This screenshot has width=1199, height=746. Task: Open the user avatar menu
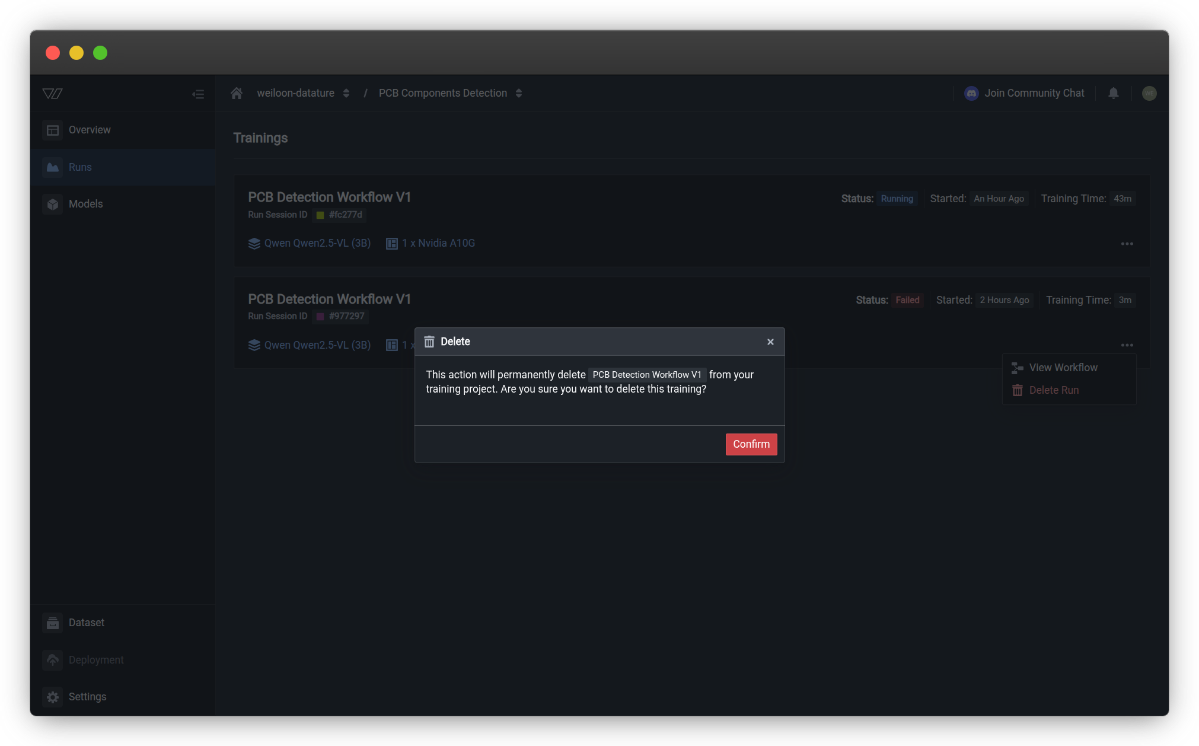click(1149, 93)
